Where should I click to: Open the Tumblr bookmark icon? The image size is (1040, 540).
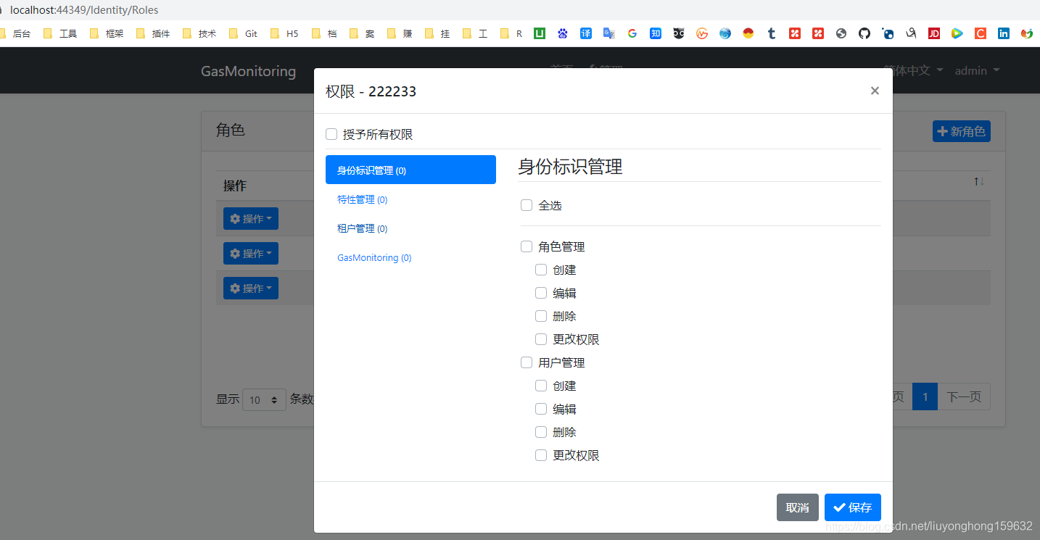pos(771,33)
